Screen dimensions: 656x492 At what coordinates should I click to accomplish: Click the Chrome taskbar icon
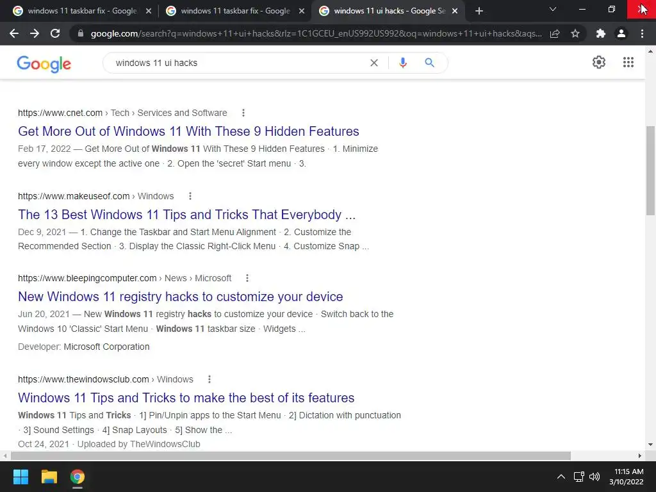78,477
